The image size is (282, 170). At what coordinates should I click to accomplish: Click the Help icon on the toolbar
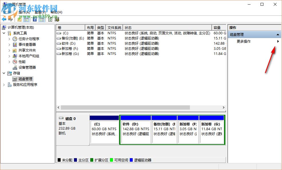(x=35, y=19)
